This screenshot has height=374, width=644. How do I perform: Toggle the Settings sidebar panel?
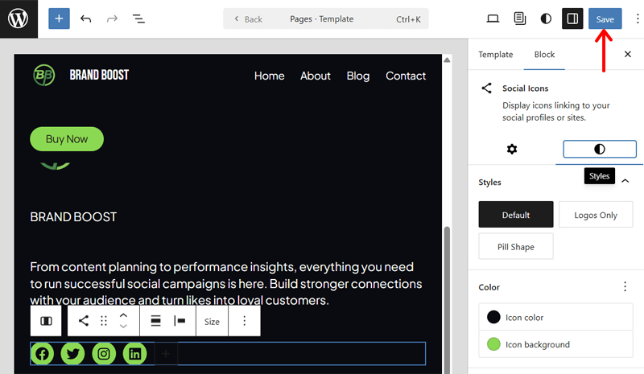pyautogui.click(x=572, y=18)
